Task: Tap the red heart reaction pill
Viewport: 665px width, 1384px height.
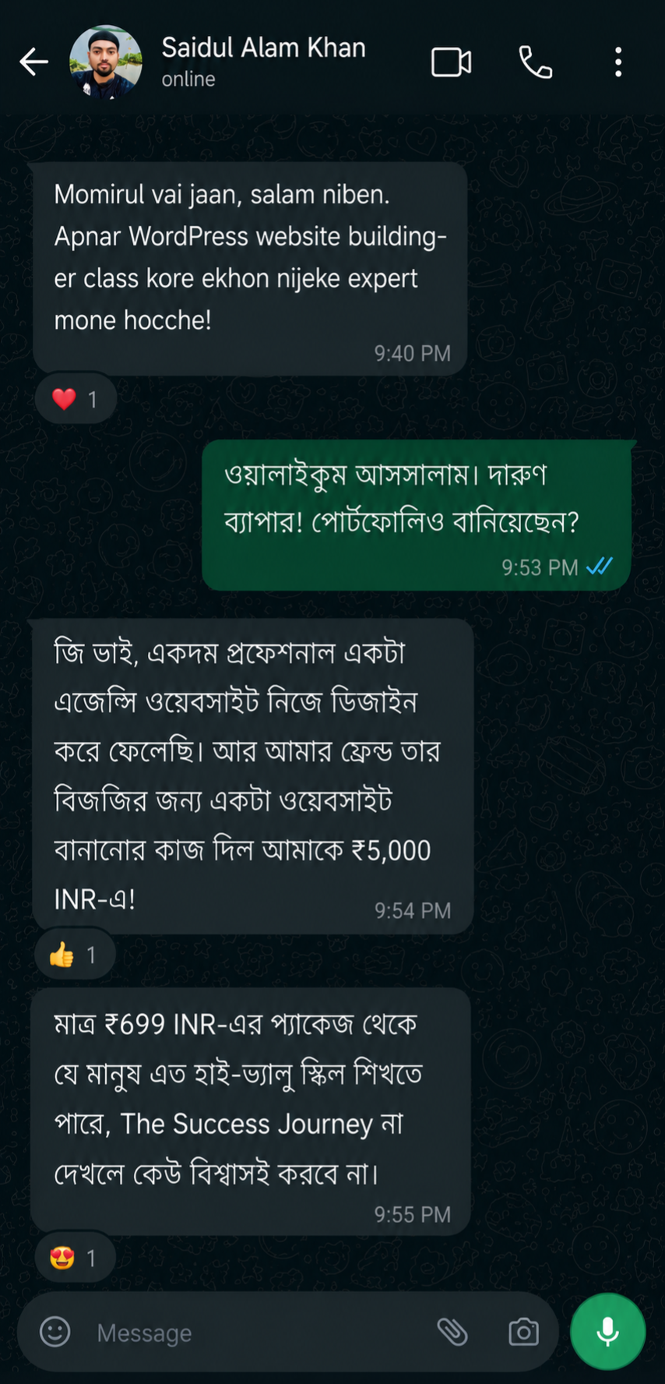Action: click(76, 399)
